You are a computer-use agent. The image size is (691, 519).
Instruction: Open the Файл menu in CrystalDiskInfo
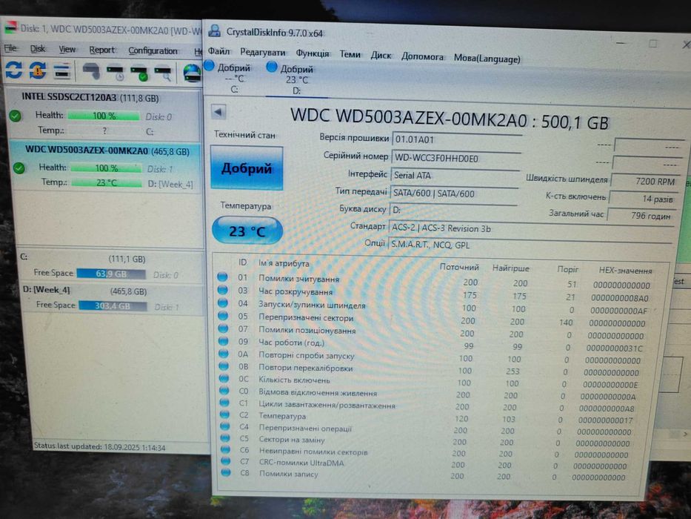[x=218, y=51]
